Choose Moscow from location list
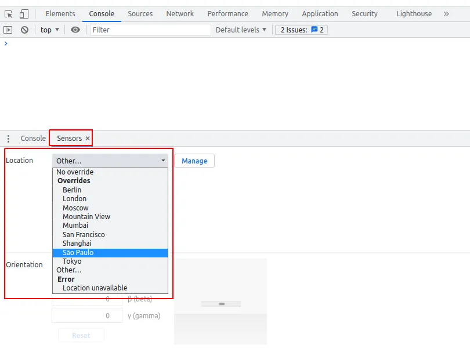The image size is (470, 349). [110, 208]
